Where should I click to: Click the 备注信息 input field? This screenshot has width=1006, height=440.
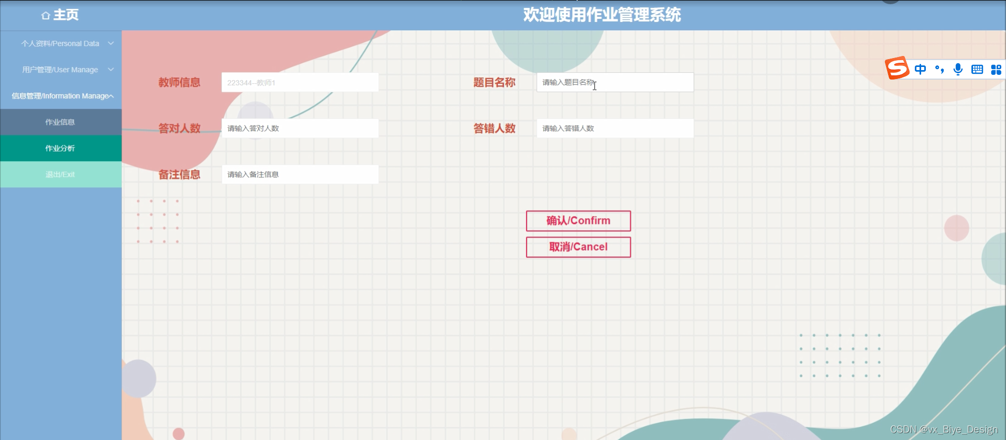[x=300, y=174]
